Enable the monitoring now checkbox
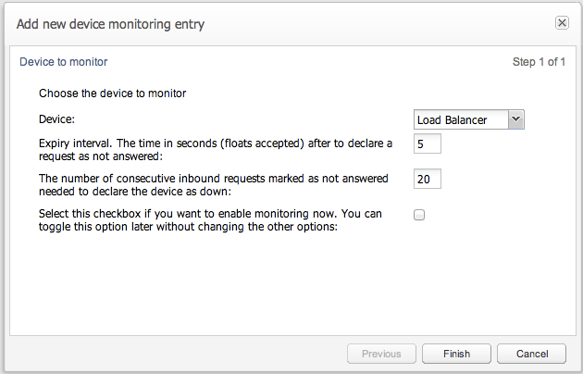The image size is (583, 374). point(419,215)
